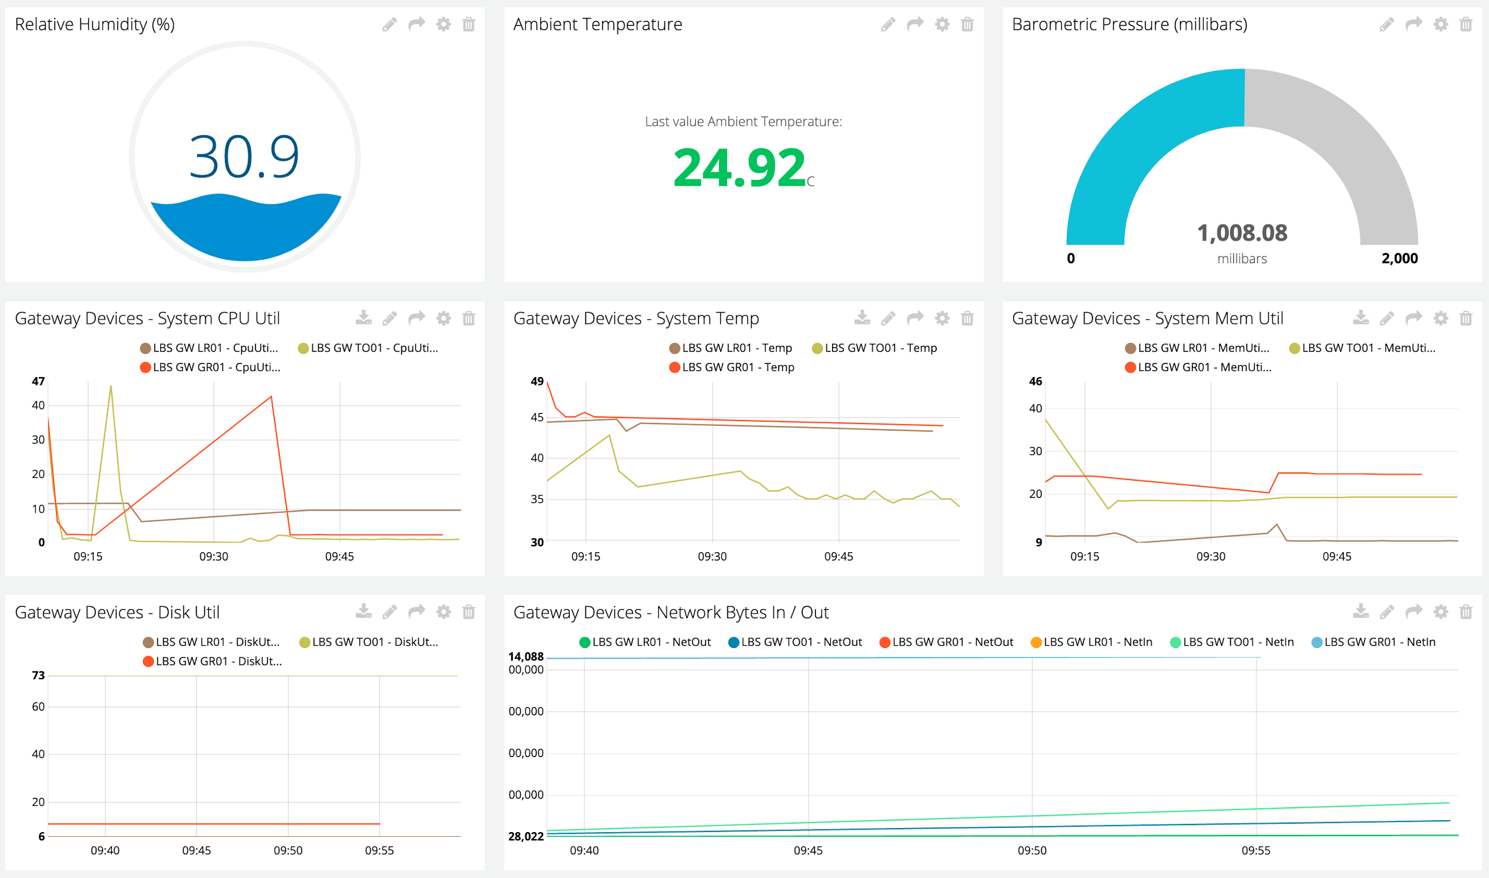Image resolution: width=1489 pixels, height=878 pixels.
Task: Hide LBS GW GR01 DiskUtil series
Action: click(x=218, y=662)
